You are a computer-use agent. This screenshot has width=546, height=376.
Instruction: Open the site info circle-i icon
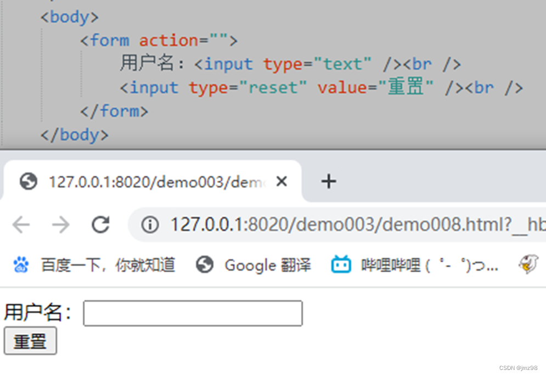[x=150, y=224]
